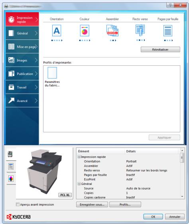The width and height of the screenshot is (189, 224).
Task: Open the Mise en page tab
Action: pos(22,47)
